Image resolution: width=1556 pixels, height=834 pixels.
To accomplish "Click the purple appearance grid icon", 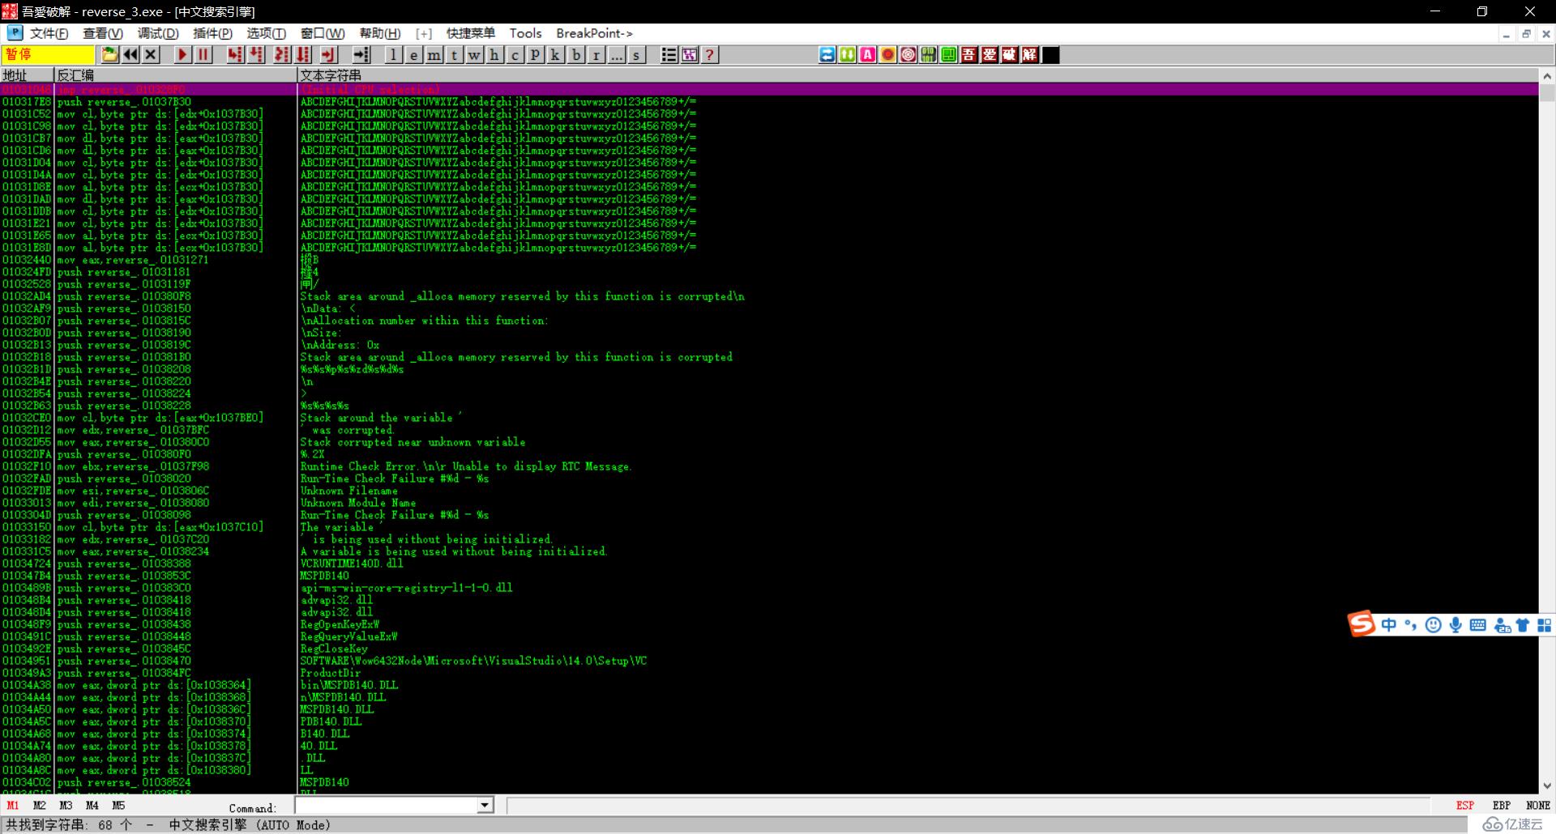I will pyautogui.click(x=690, y=54).
